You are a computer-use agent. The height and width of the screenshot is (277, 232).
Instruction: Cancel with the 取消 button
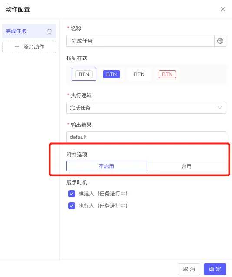(x=189, y=269)
